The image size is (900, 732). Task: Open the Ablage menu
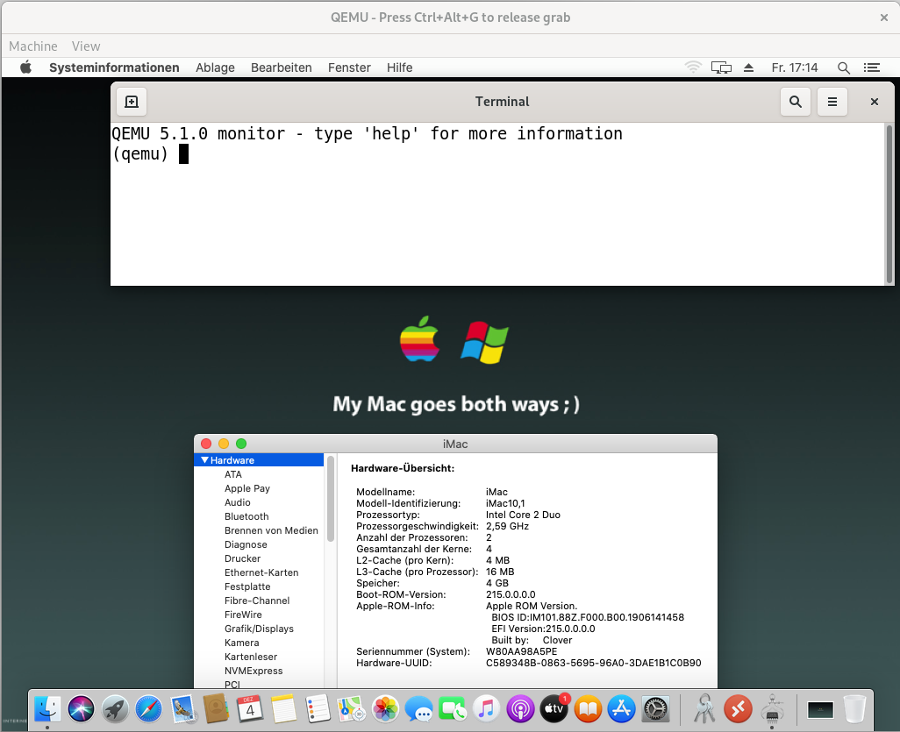coord(215,68)
